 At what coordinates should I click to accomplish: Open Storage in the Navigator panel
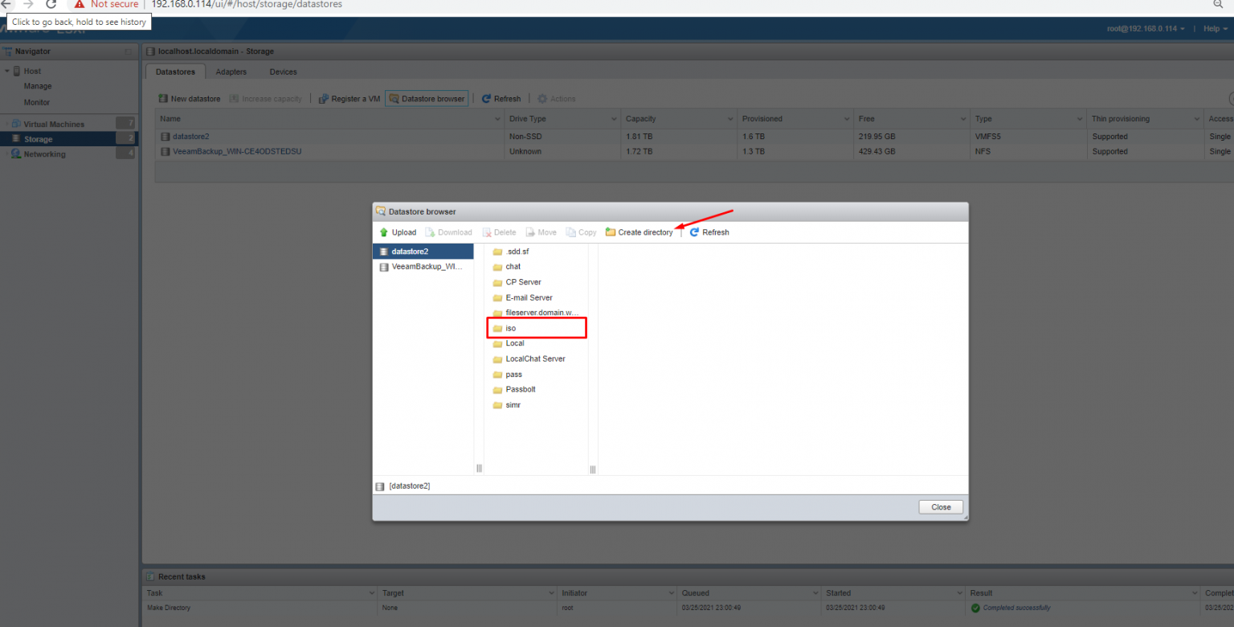tap(39, 138)
